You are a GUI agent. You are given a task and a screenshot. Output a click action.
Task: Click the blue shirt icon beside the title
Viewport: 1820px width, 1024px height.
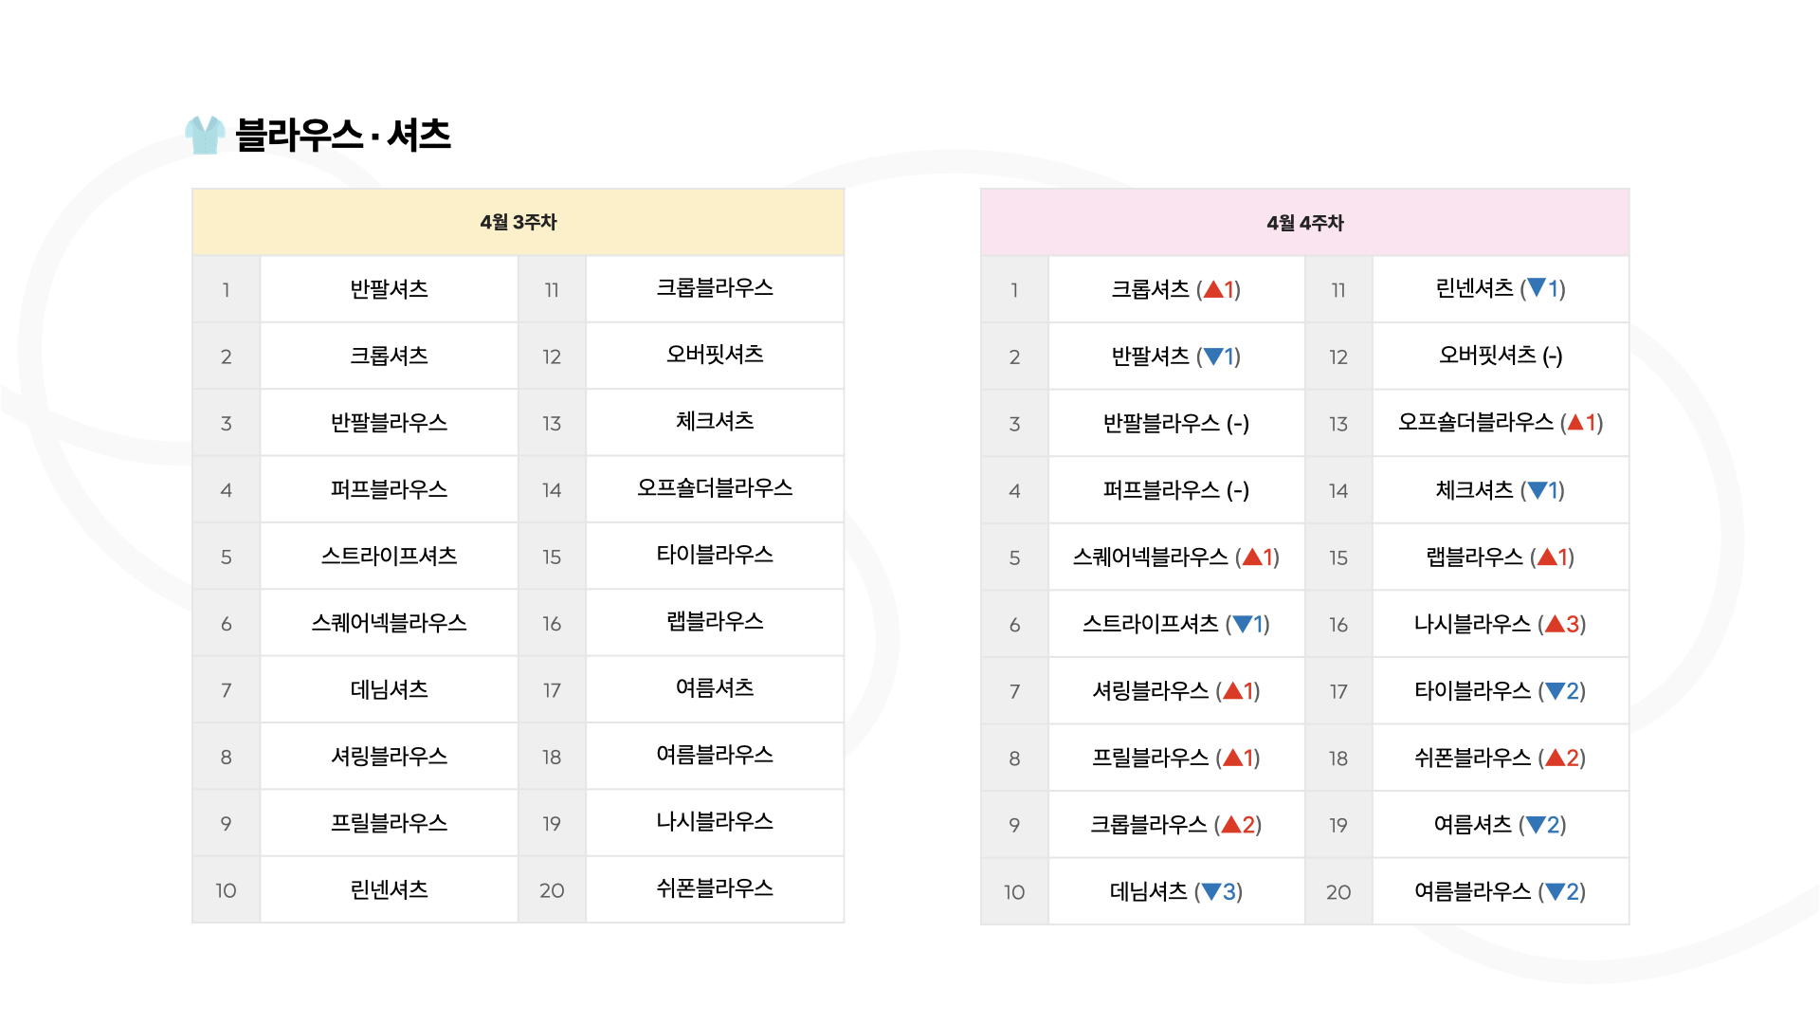(205, 135)
